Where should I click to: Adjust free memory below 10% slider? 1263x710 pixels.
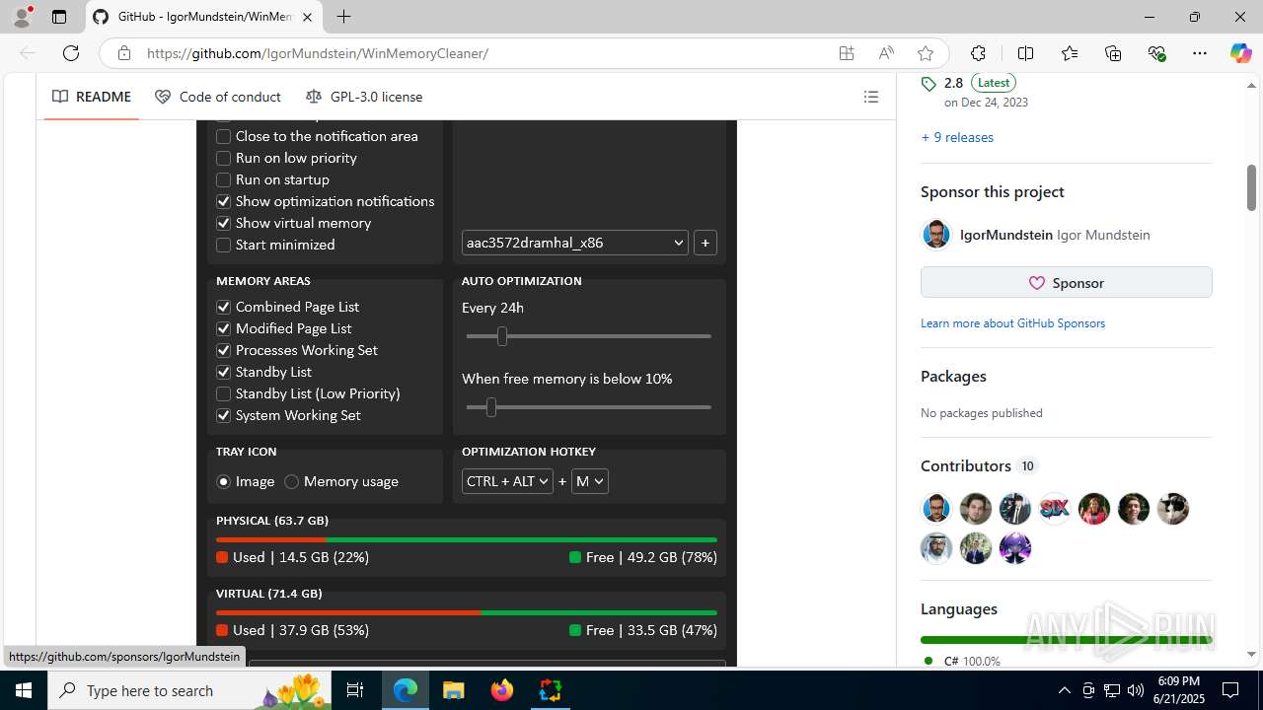[x=490, y=407]
